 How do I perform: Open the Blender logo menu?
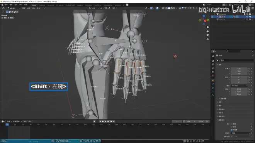coord(3,5)
